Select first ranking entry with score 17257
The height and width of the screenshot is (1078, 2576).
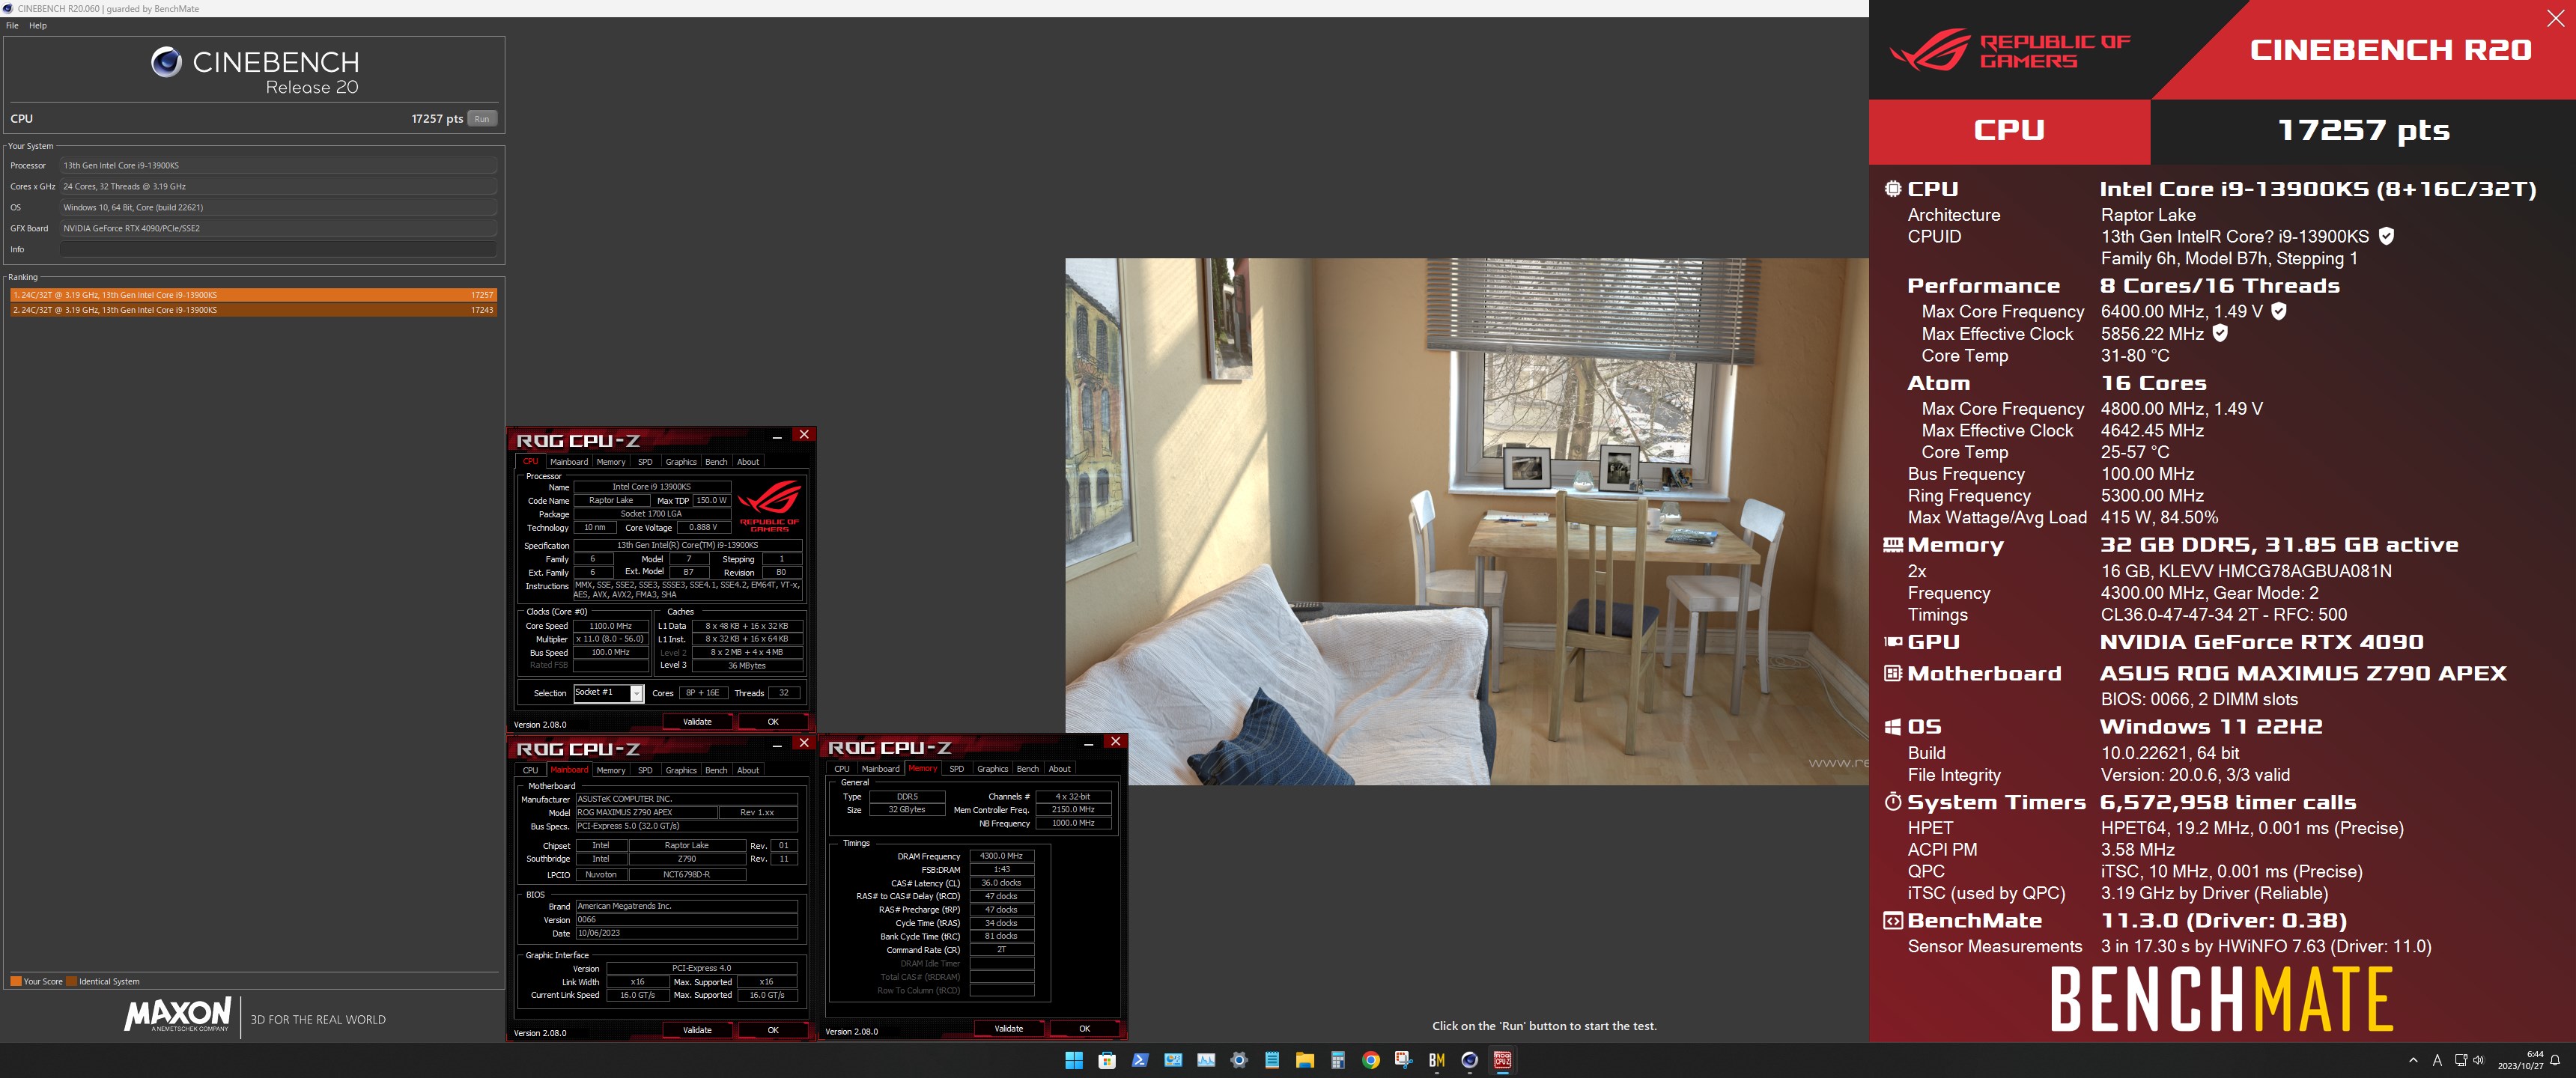(x=253, y=295)
